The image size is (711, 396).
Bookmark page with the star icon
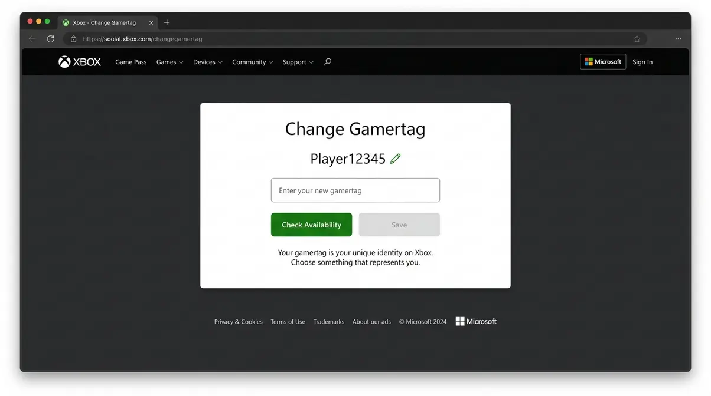[637, 39]
